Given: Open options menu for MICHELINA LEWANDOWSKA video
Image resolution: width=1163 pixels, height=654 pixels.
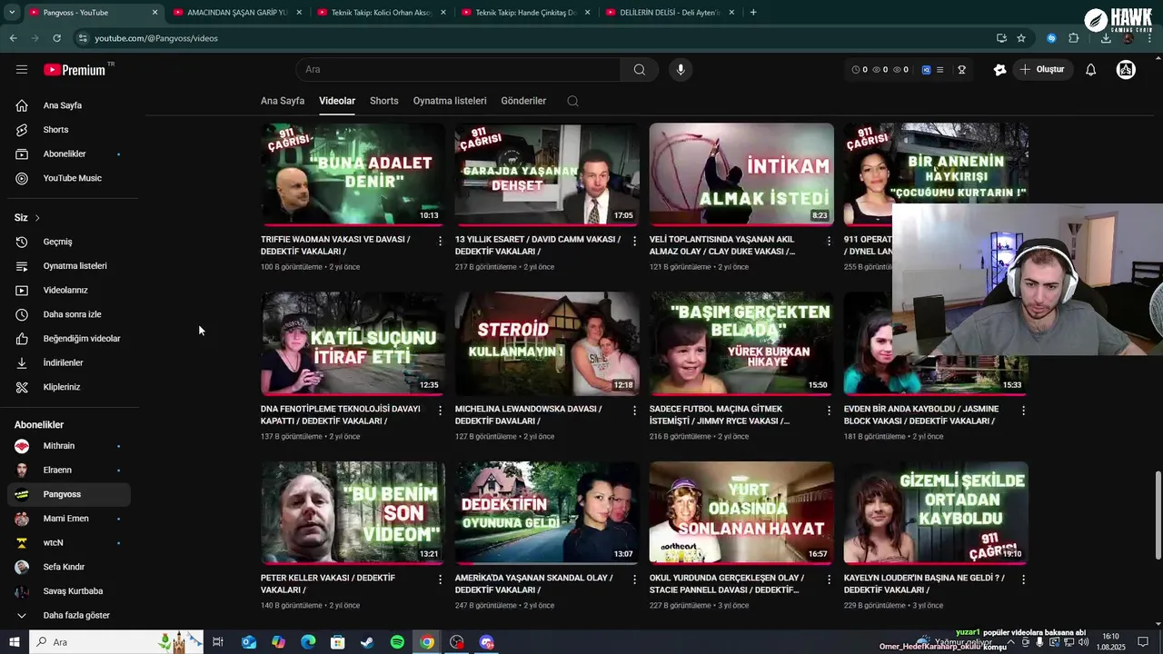Looking at the screenshot, I should [x=634, y=411].
